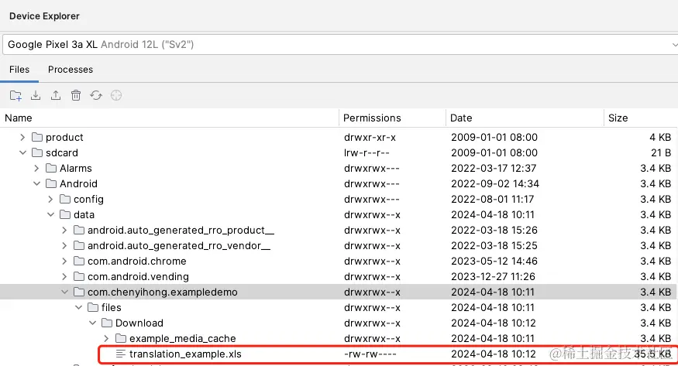Click the Android folder icon
This screenshot has width=678, height=366.
[51, 184]
